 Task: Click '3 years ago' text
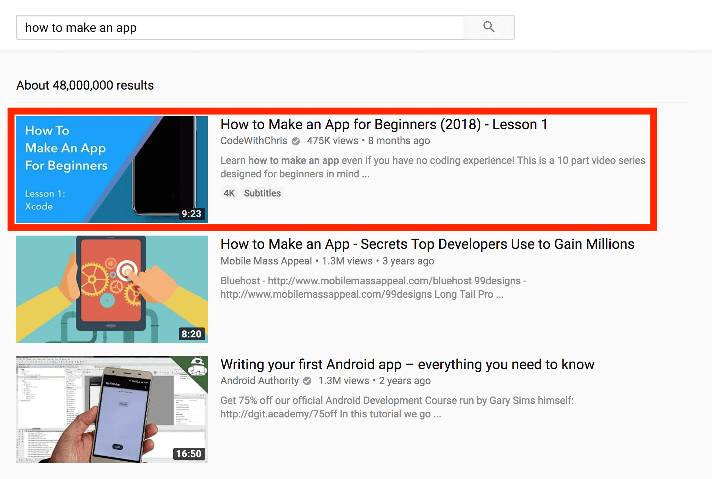point(408,261)
